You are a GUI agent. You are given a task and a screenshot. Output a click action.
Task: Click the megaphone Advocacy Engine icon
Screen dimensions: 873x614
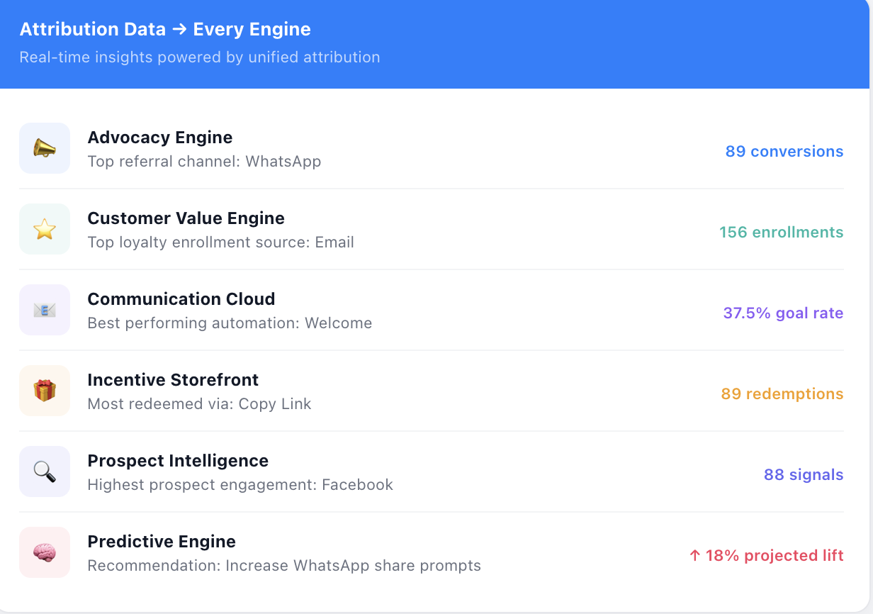click(x=45, y=148)
